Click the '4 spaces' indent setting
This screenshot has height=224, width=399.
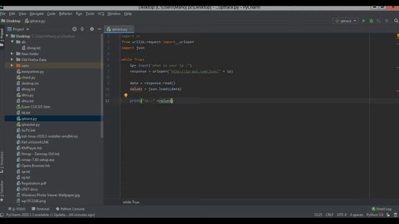pyautogui.click(x=356, y=215)
